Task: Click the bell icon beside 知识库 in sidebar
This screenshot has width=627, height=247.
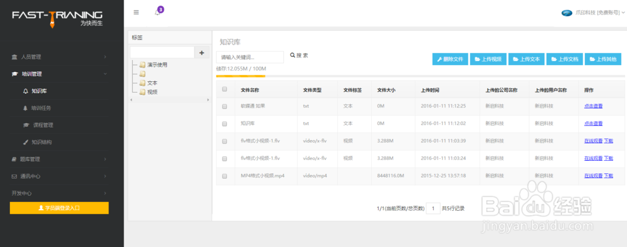Action: coord(26,91)
